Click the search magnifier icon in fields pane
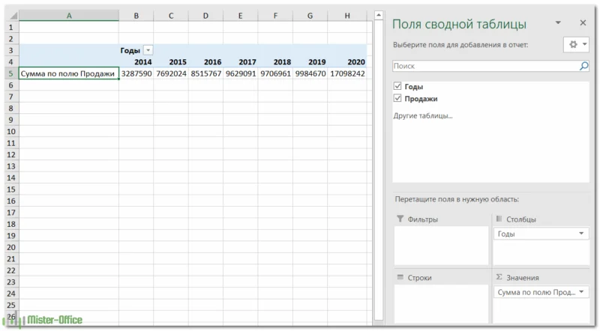Image resolution: width=600 pixels, height=331 pixels. (x=583, y=67)
